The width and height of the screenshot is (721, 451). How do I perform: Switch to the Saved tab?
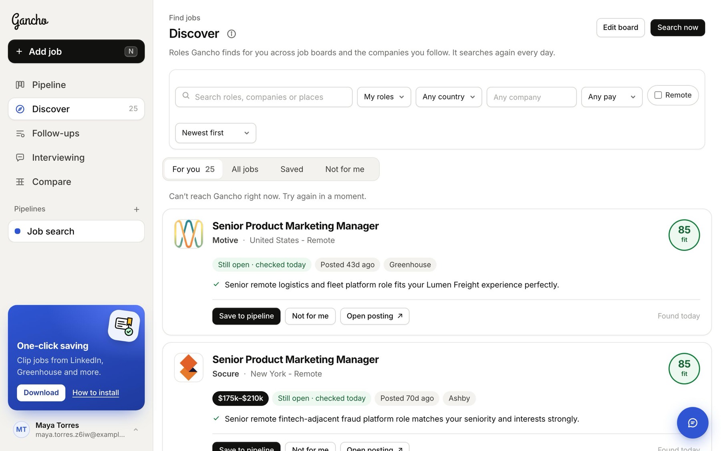point(292,169)
